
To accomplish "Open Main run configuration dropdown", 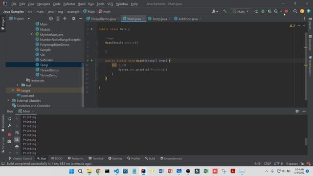I will (x=241, y=11).
